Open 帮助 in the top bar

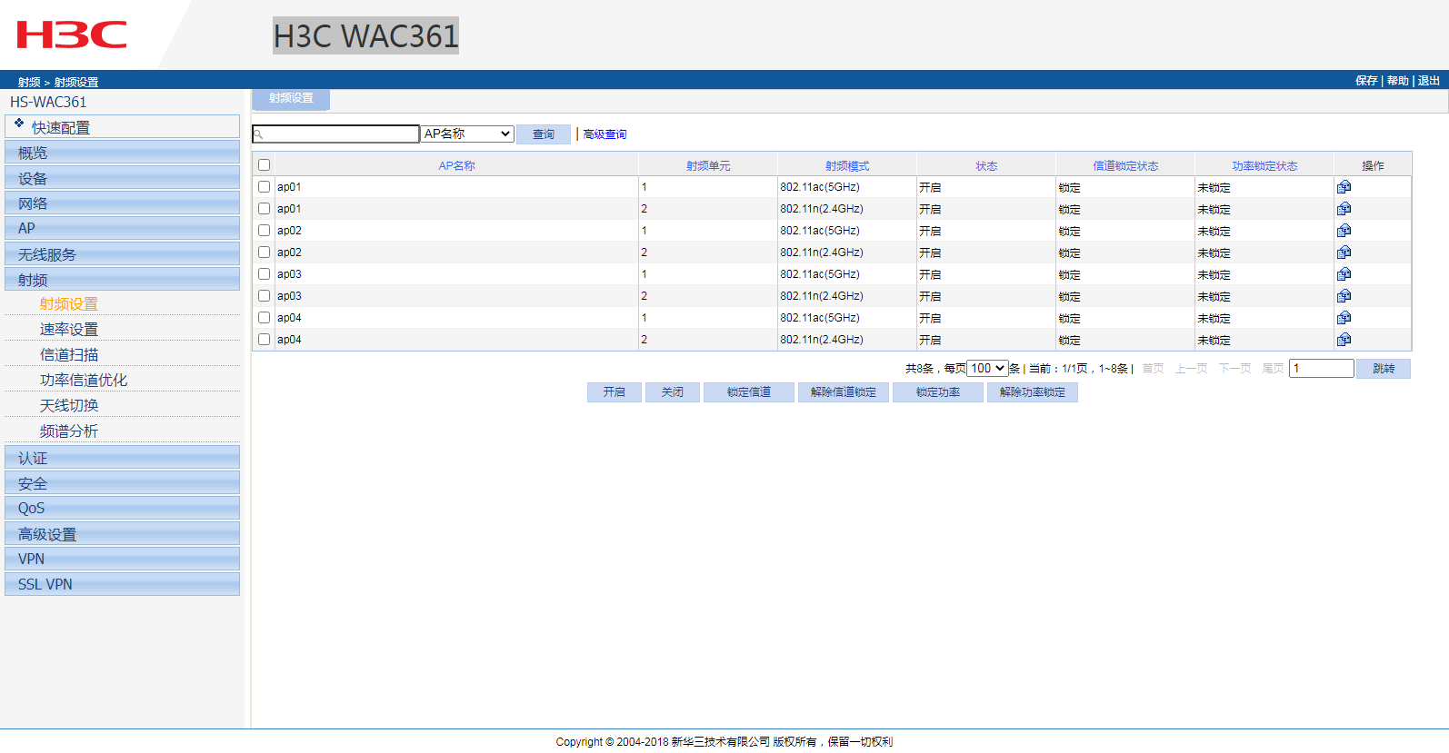pos(1397,81)
